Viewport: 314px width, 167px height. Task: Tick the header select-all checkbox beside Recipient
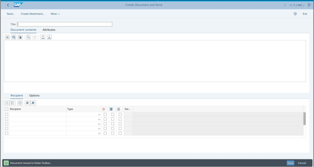(7, 109)
